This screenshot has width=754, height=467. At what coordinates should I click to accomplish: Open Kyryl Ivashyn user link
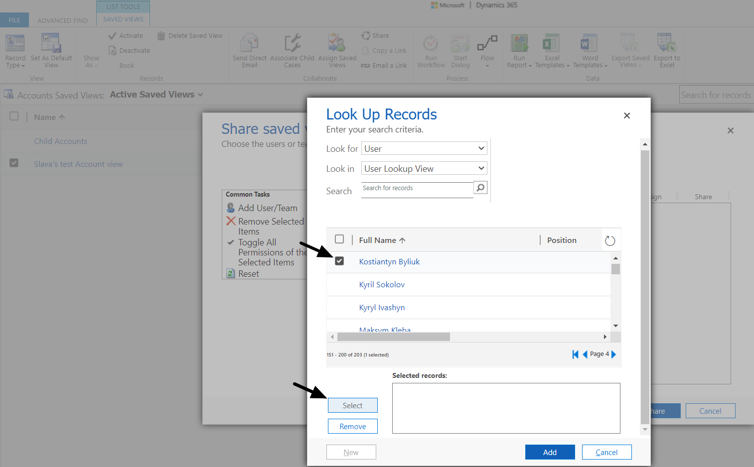[x=382, y=307]
